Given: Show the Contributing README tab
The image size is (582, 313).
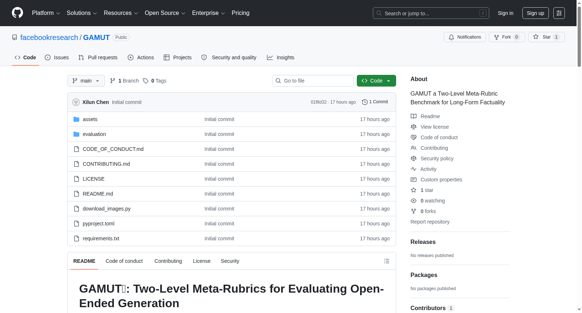Looking at the screenshot, I should coord(168,261).
